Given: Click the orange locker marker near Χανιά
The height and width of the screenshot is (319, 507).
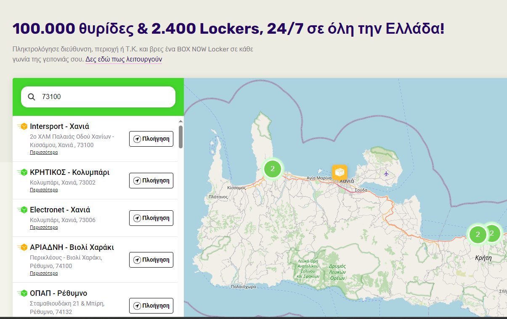Looking at the screenshot, I should click(339, 172).
